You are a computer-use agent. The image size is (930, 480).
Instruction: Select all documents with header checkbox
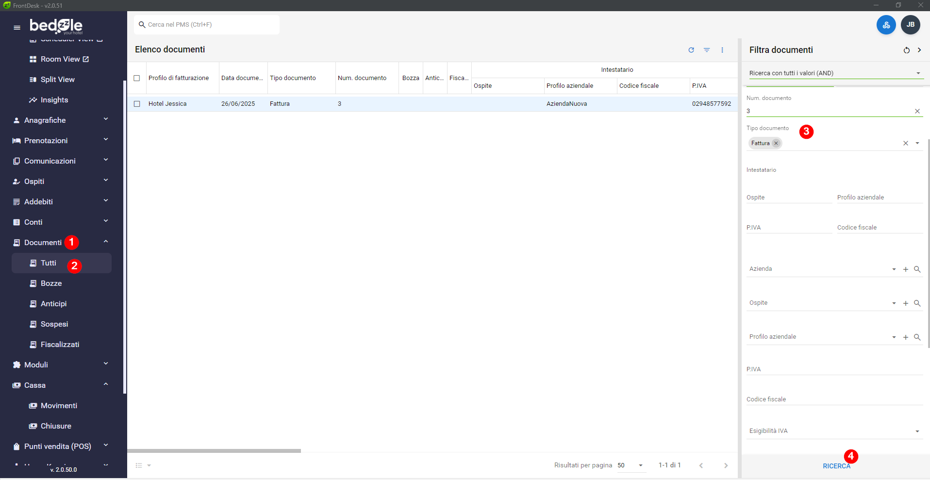click(x=137, y=78)
